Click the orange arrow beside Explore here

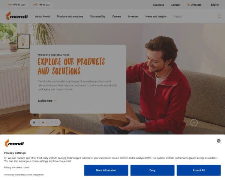[54, 101]
